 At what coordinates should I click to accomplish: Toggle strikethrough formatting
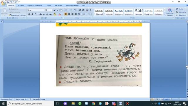pos(41,14)
